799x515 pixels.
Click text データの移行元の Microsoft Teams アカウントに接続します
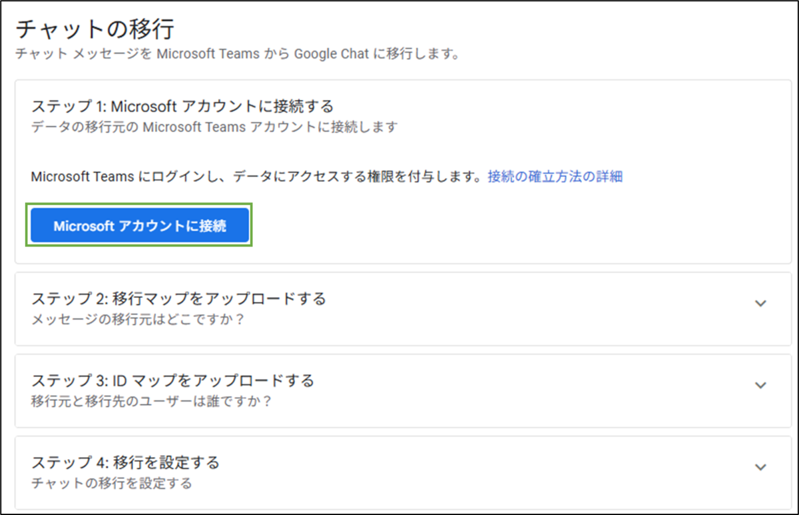click(x=214, y=127)
